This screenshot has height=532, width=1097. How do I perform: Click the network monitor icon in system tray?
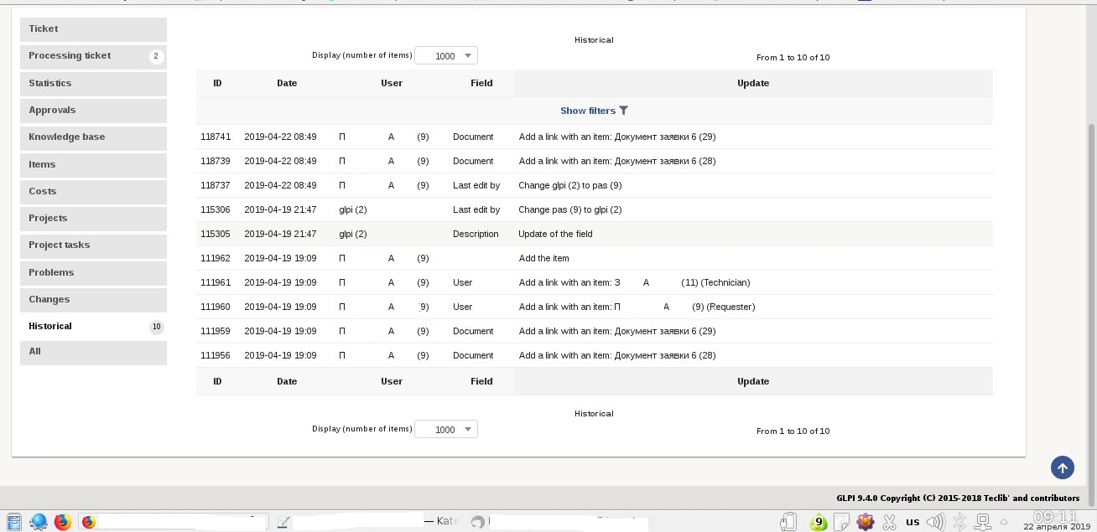click(983, 522)
